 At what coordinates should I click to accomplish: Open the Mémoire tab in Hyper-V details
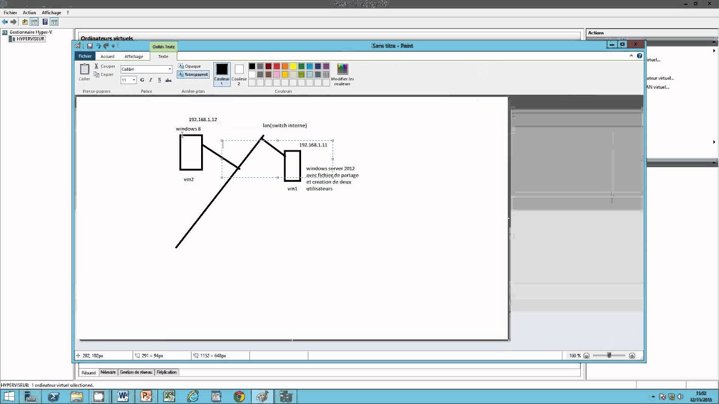click(108, 372)
